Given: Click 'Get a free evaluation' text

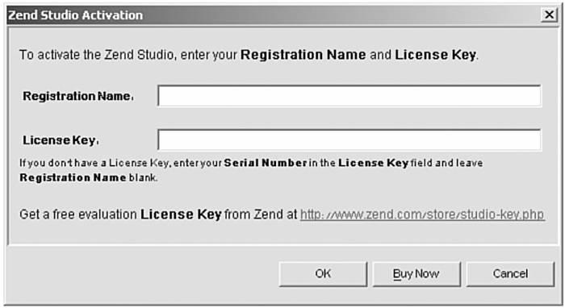Looking at the screenshot, I should click(x=78, y=214).
